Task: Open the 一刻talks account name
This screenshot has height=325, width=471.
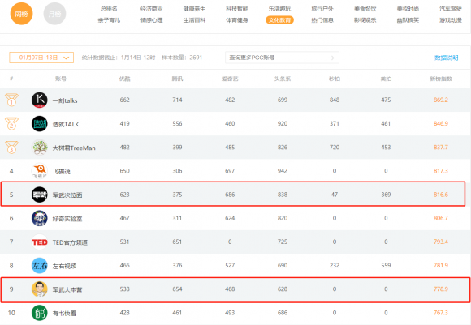Action: pos(65,100)
